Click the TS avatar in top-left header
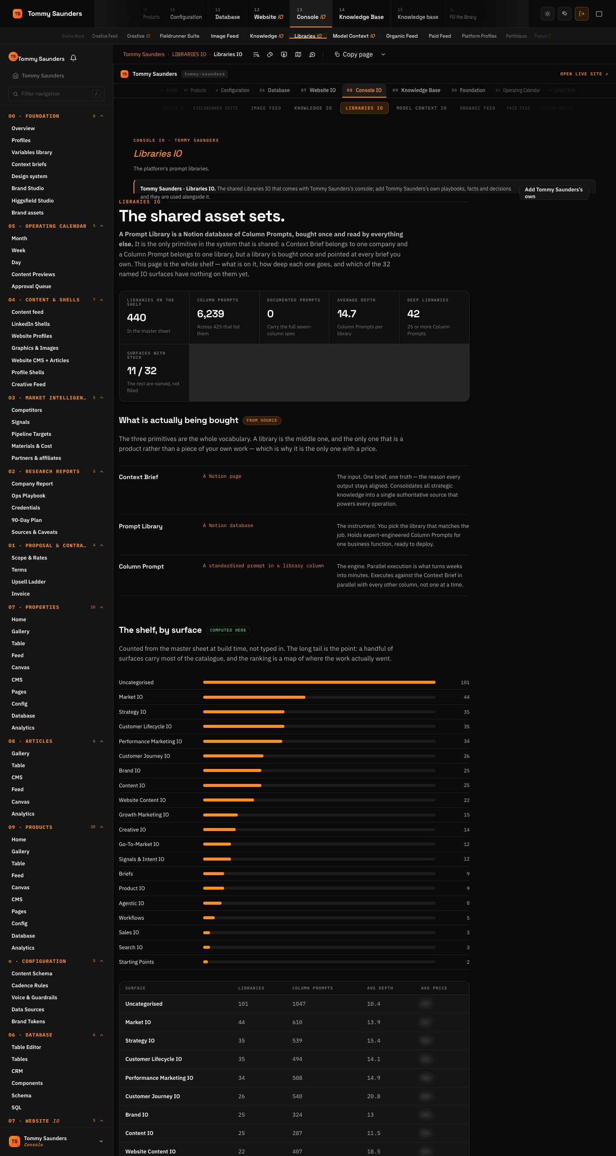Image resolution: width=616 pixels, height=1156 pixels. click(18, 14)
